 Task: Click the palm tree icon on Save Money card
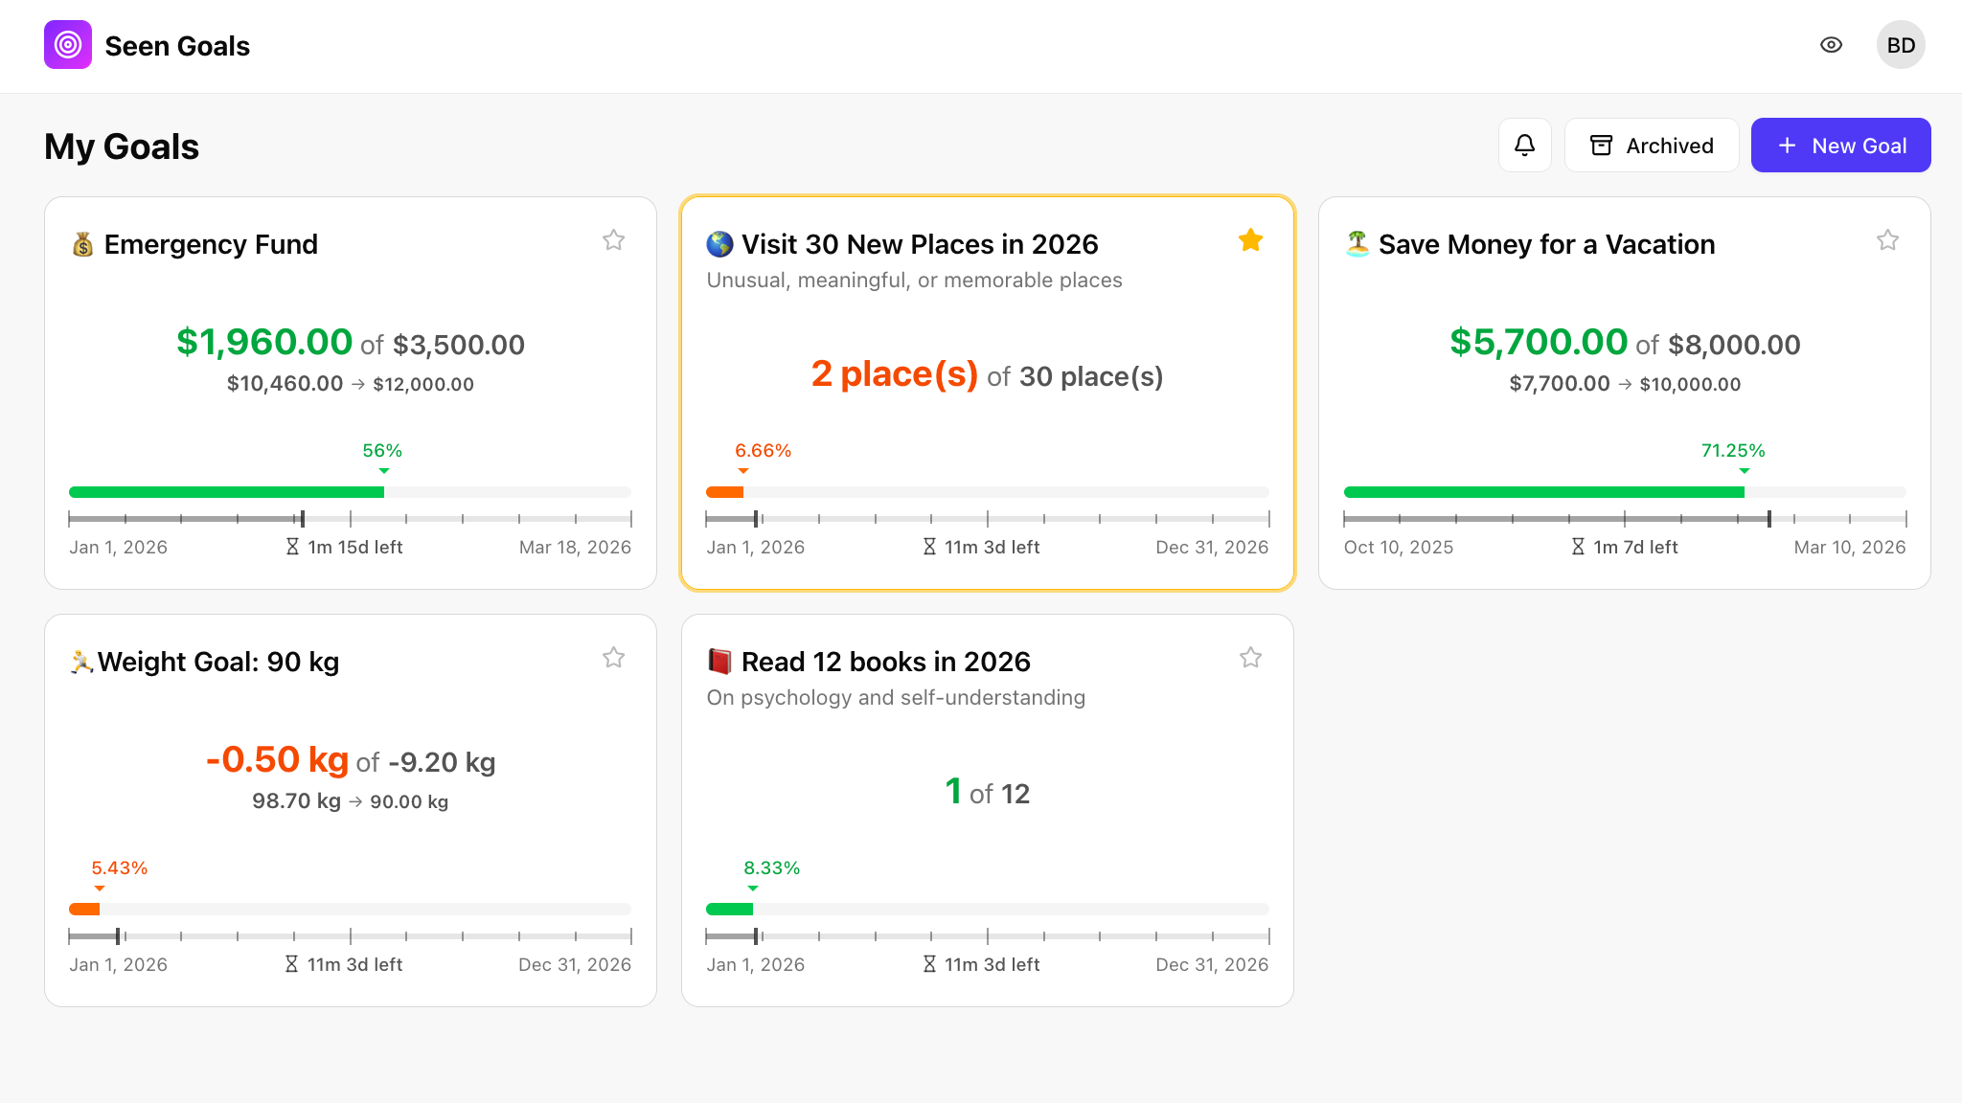[1357, 244]
